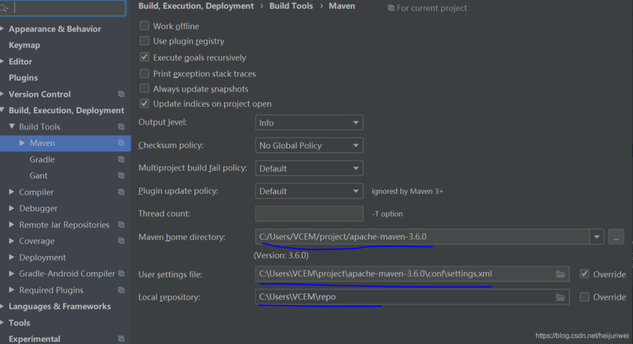Open the Output level dropdown

(309, 122)
